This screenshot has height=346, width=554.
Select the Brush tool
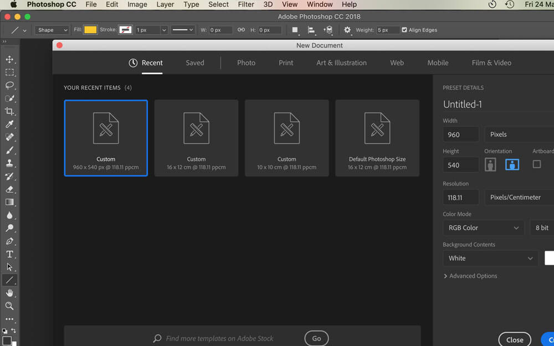(x=9, y=151)
